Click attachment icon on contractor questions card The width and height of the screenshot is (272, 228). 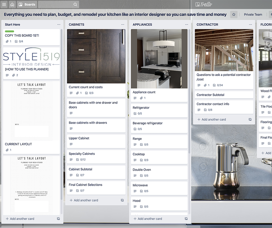205,85
